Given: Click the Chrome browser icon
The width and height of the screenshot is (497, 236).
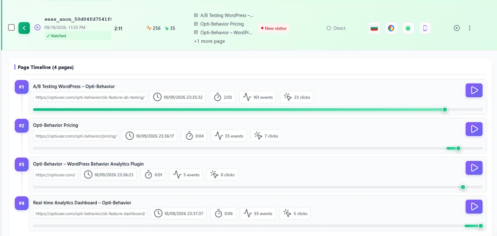Looking at the screenshot, I should click(391, 28).
